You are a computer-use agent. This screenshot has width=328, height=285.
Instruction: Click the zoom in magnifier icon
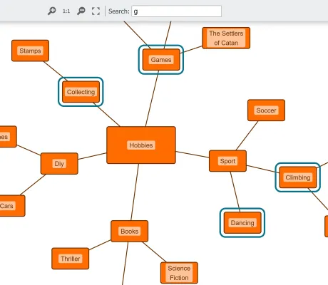point(51,11)
